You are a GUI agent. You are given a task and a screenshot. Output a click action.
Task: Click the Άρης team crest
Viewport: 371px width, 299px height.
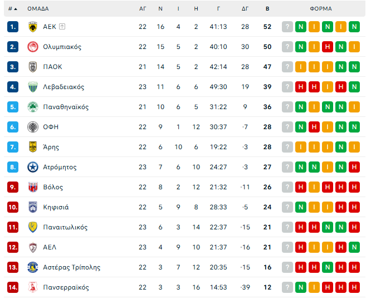click(x=32, y=147)
